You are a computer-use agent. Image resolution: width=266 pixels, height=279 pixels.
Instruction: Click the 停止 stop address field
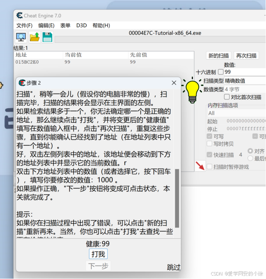[x=242, y=129]
